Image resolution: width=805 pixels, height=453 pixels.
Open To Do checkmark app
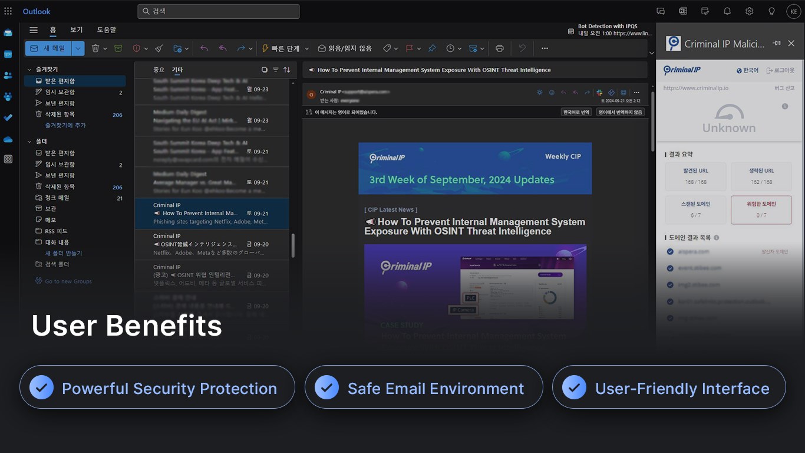click(8, 117)
